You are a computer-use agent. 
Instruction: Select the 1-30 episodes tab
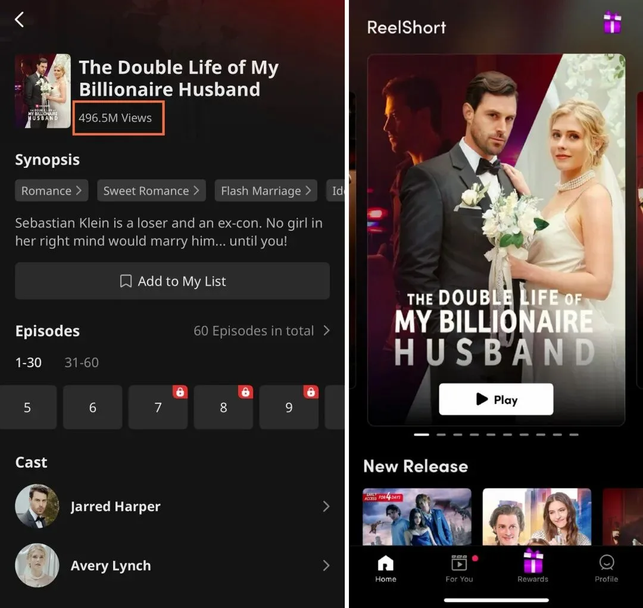tap(28, 363)
